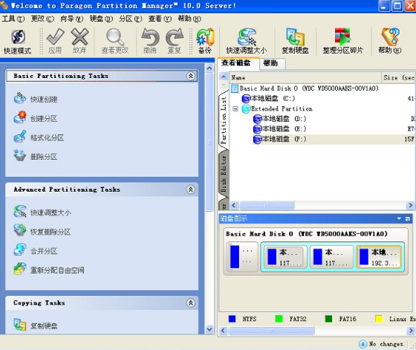Collapse Advanced Partitioning Tasks panel
This screenshot has height=350, width=416.
tap(190, 189)
